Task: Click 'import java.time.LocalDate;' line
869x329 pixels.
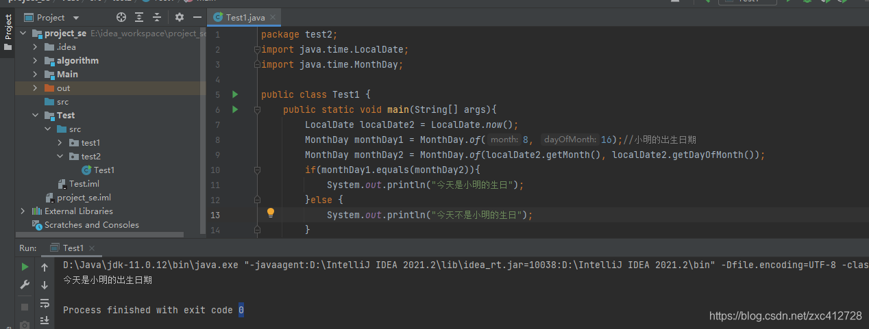Action: click(x=335, y=49)
